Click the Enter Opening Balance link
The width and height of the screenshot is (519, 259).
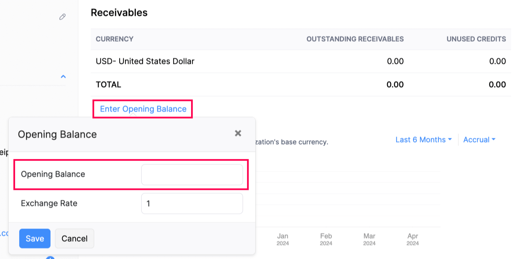point(143,109)
